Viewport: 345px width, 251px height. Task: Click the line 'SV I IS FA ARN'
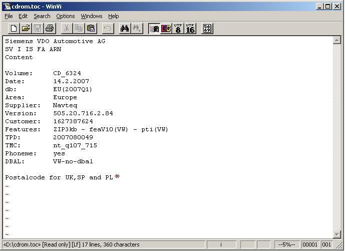point(33,49)
